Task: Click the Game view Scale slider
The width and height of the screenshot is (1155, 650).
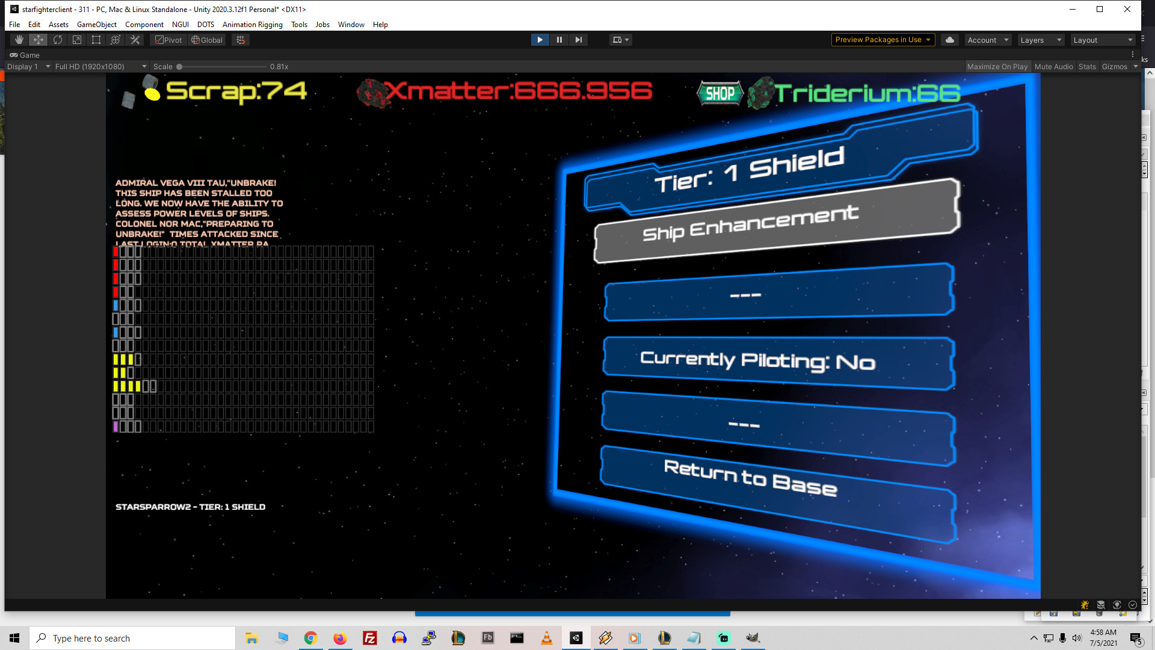Action: (221, 66)
